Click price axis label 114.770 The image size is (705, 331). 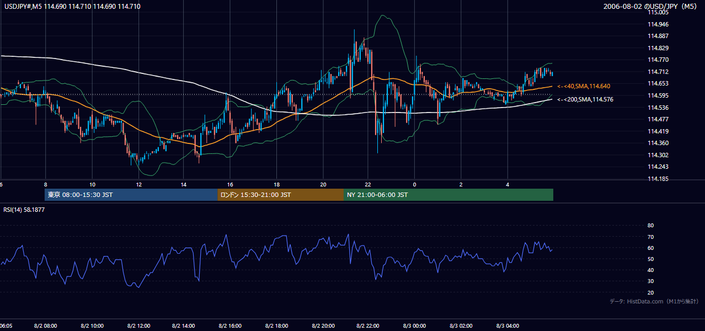click(x=659, y=60)
